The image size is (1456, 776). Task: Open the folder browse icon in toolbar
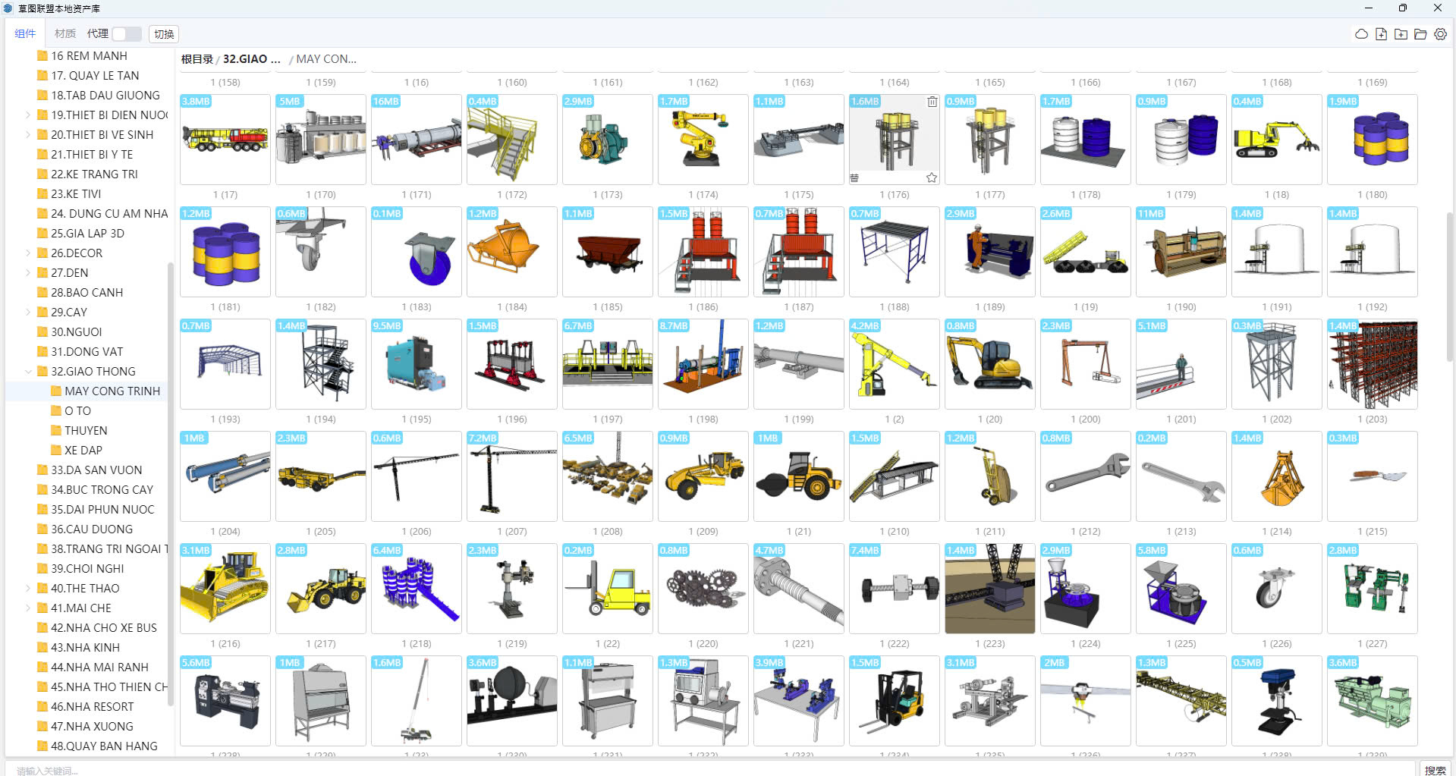click(x=1420, y=34)
